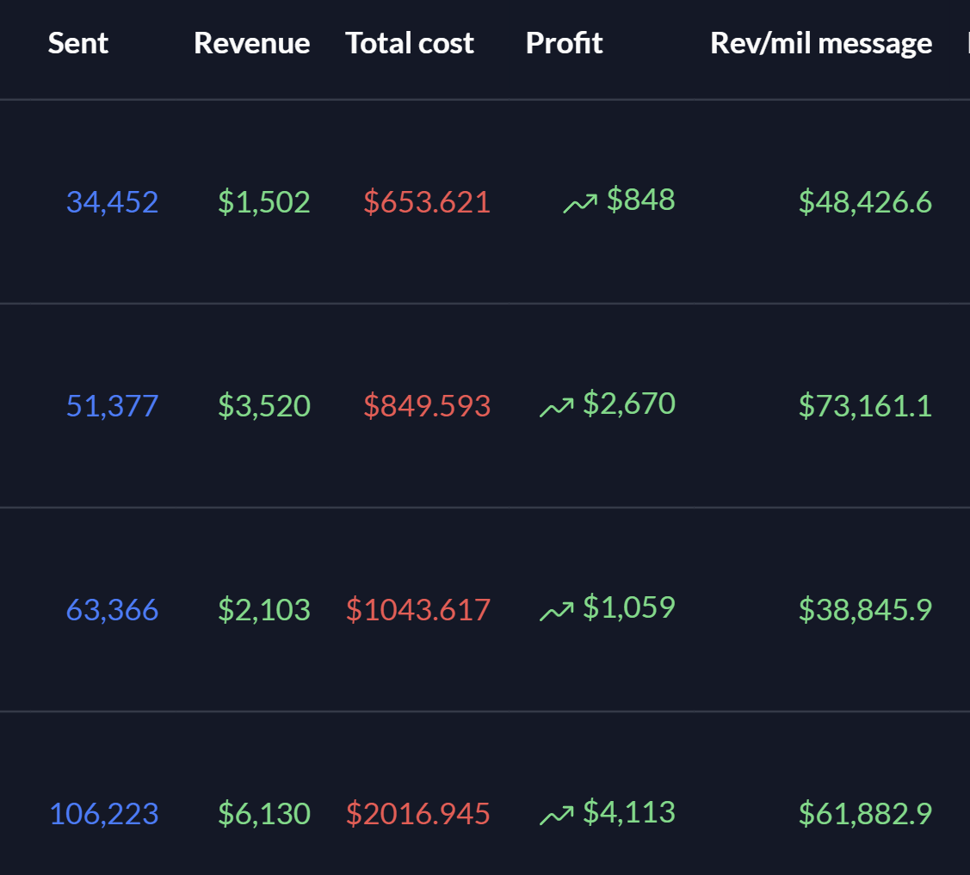The height and width of the screenshot is (875, 970).
Task: Click the profit value $2,670
Action: click(x=629, y=404)
